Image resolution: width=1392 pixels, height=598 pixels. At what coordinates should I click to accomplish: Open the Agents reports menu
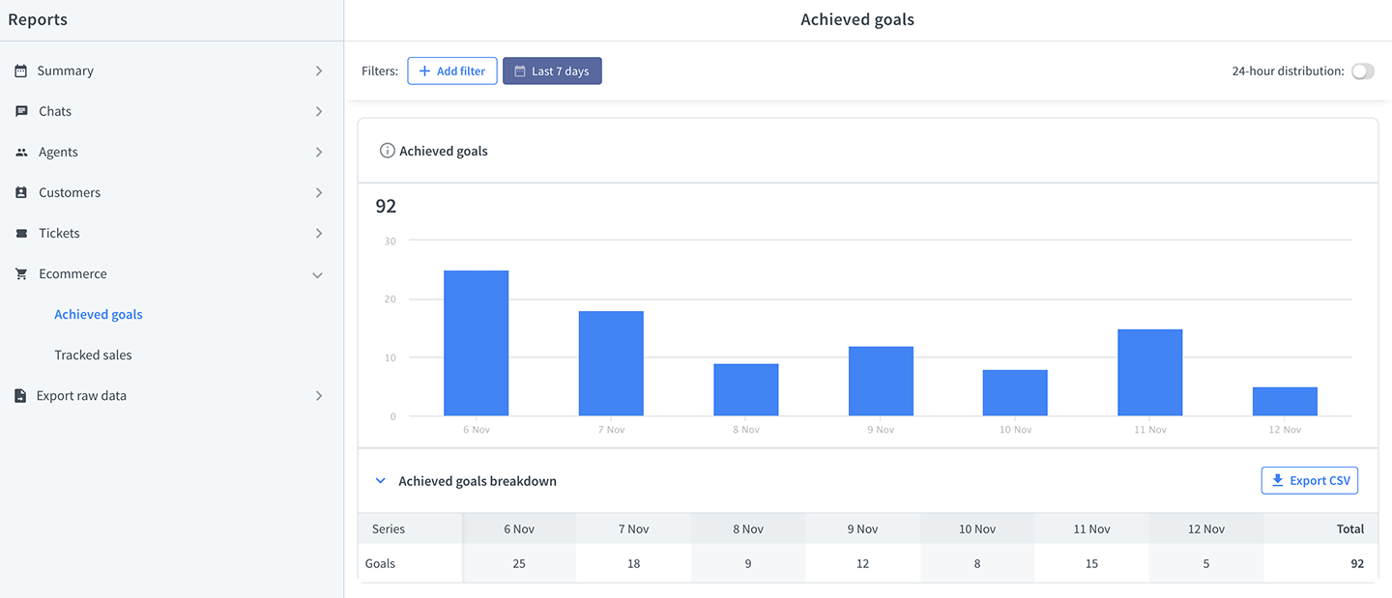(x=171, y=152)
